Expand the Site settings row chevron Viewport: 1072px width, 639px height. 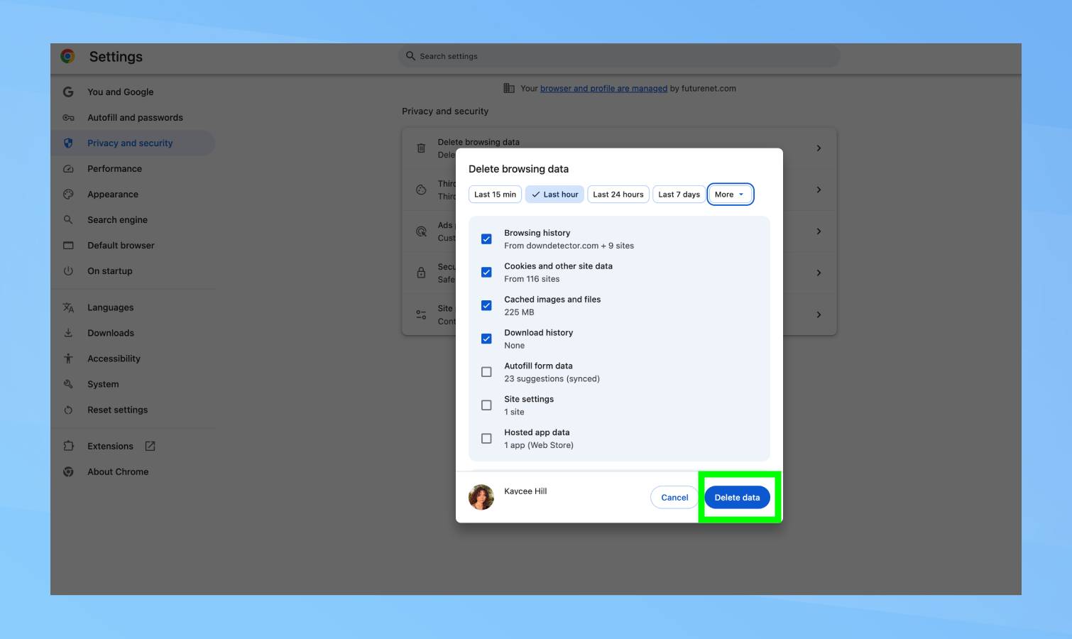pos(819,315)
